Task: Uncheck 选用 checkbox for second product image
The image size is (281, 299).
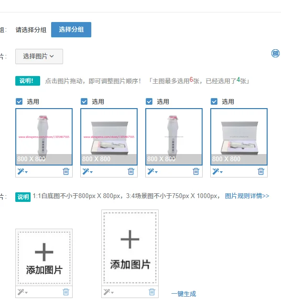Action: tap(84, 101)
